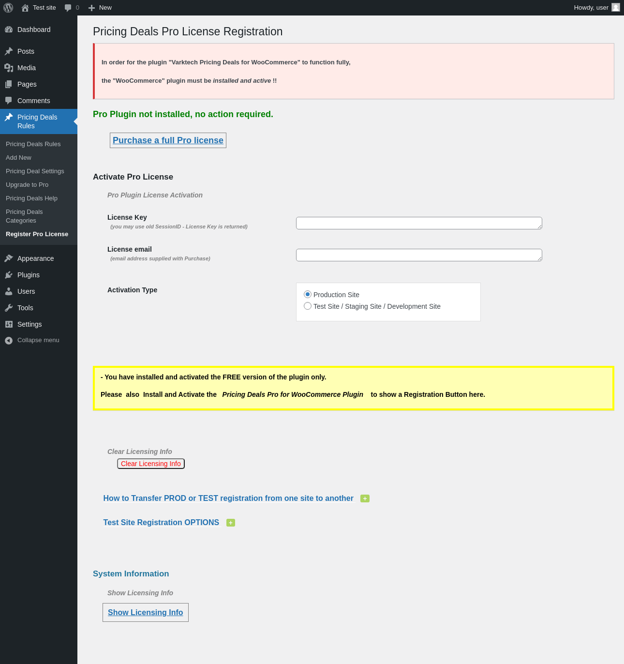Click the Posts pushpin icon
Image resolution: width=624 pixels, height=664 pixels.
[x=9, y=51]
